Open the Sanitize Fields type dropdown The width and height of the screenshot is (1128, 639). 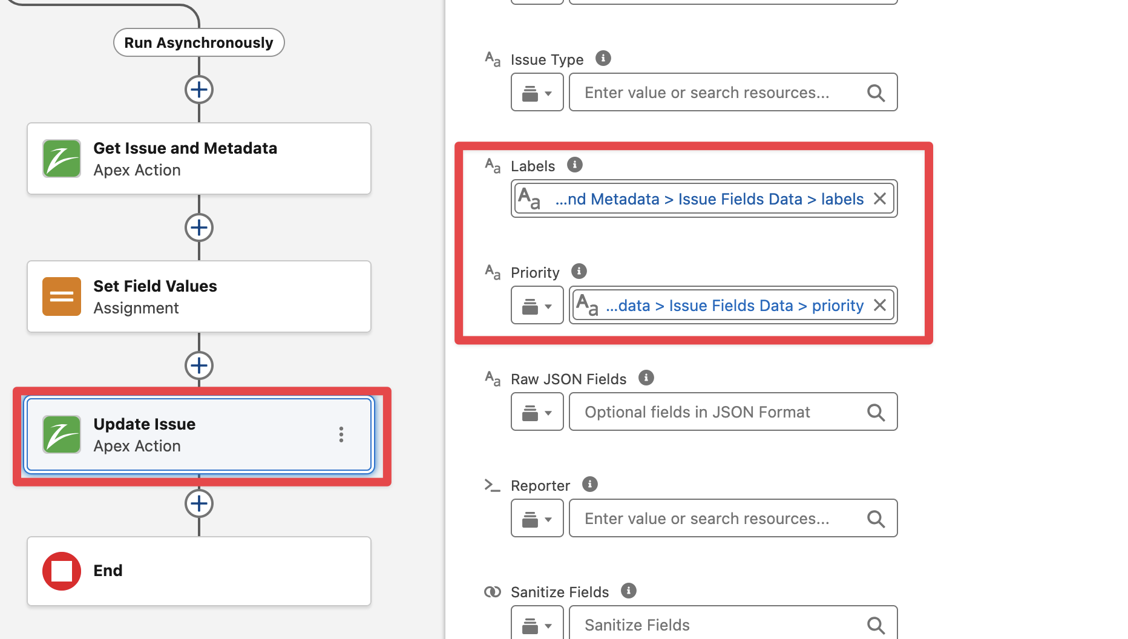[x=537, y=623]
